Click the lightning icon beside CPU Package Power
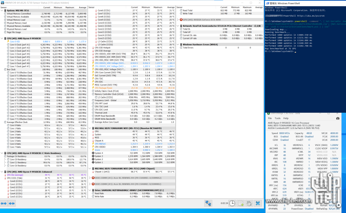 click(x=93, y=88)
